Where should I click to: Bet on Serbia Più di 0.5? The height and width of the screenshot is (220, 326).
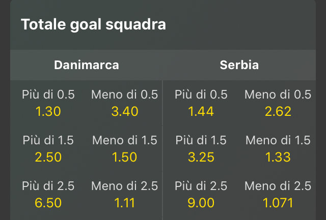201,103
